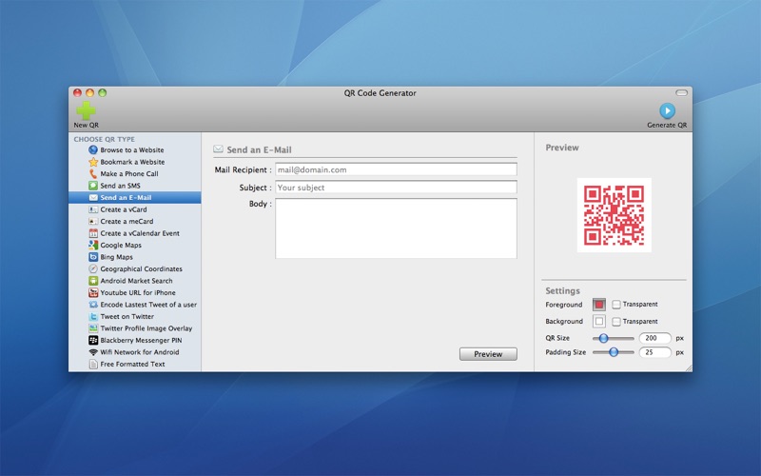Select the Wifi Network for Android icon
The width and height of the screenshot is (761, 476).
[x=93, y=352]
